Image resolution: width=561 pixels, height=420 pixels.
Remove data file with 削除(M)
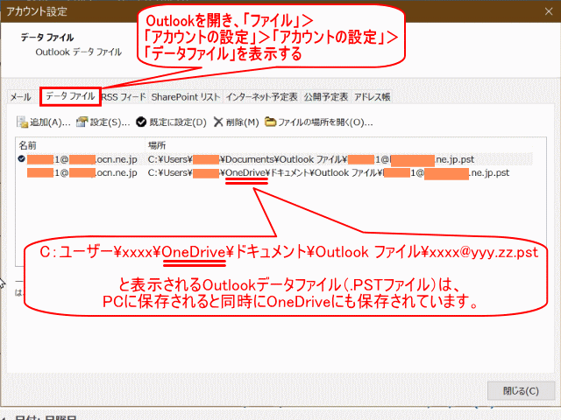point(236,122)
